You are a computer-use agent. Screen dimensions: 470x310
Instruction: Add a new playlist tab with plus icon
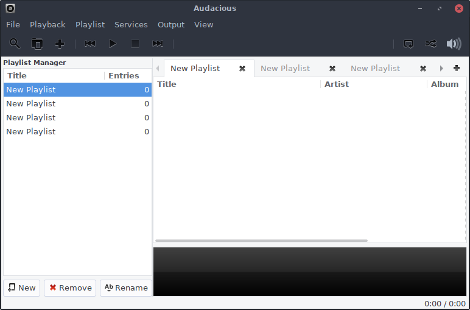pos(457,68)
